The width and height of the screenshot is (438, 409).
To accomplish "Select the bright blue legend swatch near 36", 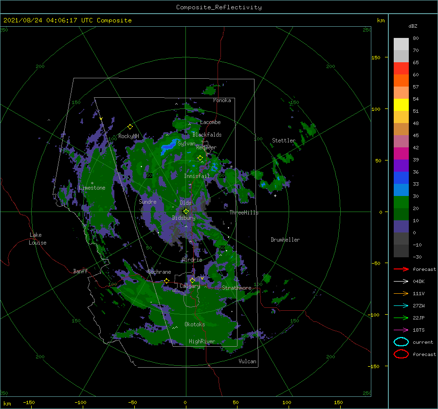I will point(401,178).
